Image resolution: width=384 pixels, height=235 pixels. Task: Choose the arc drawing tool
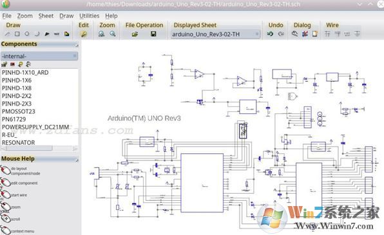point(37,34)
